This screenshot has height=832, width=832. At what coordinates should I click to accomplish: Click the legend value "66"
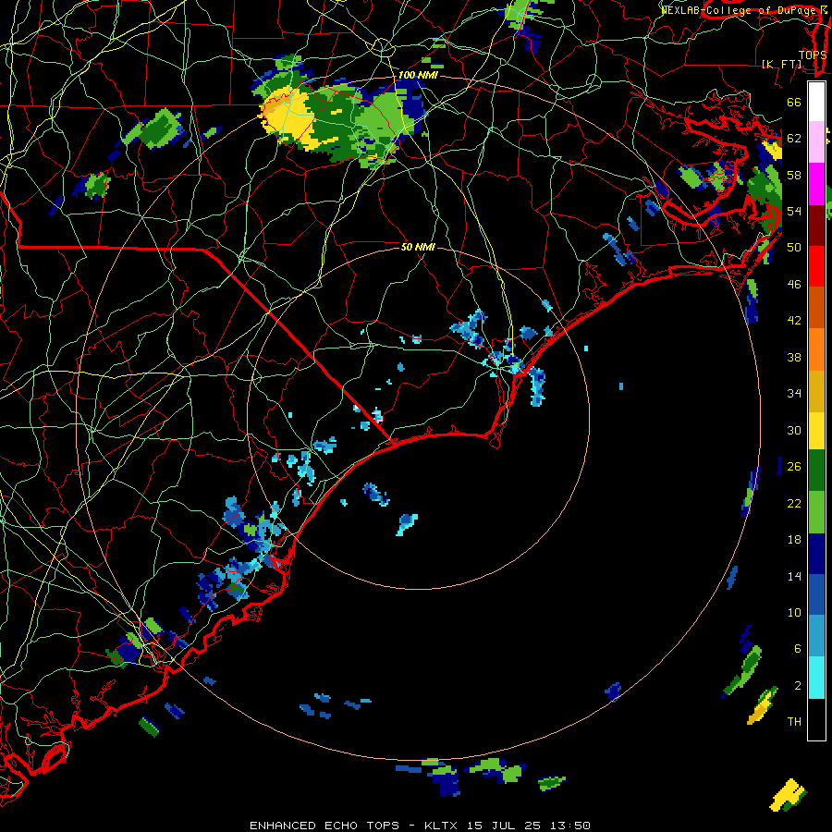[794, 102]
